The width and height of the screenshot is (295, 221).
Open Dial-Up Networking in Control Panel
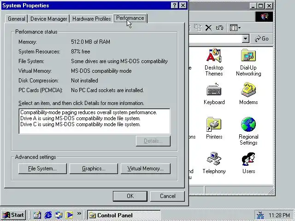(x=248, y=62)
